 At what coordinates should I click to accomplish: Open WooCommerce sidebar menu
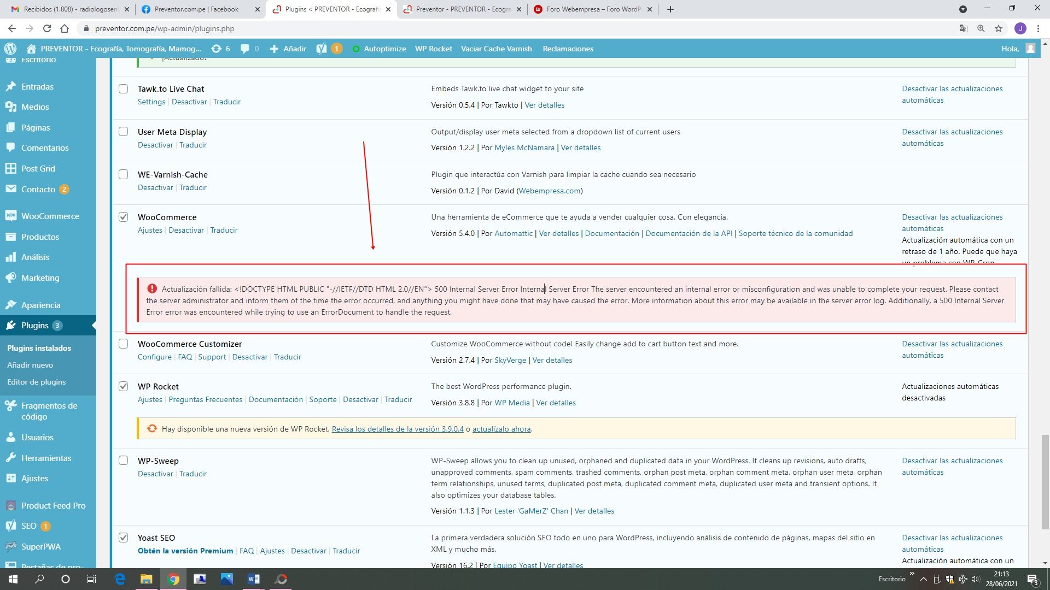click(x=50, y=216)
